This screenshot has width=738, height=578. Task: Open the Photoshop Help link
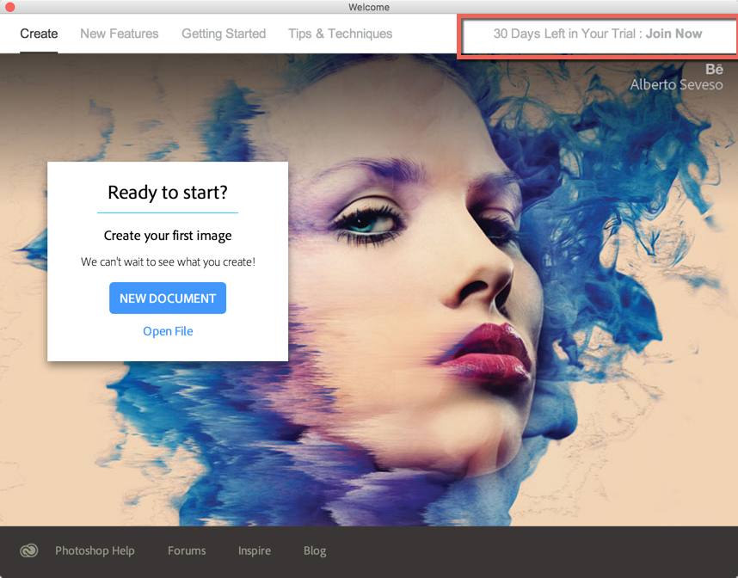point(95,550)
